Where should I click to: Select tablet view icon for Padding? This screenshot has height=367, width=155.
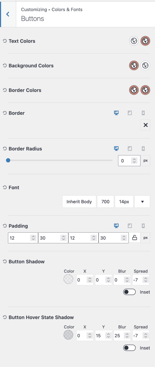click(130, 226)
